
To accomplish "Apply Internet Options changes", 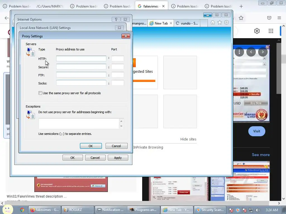I will [118, 158].
